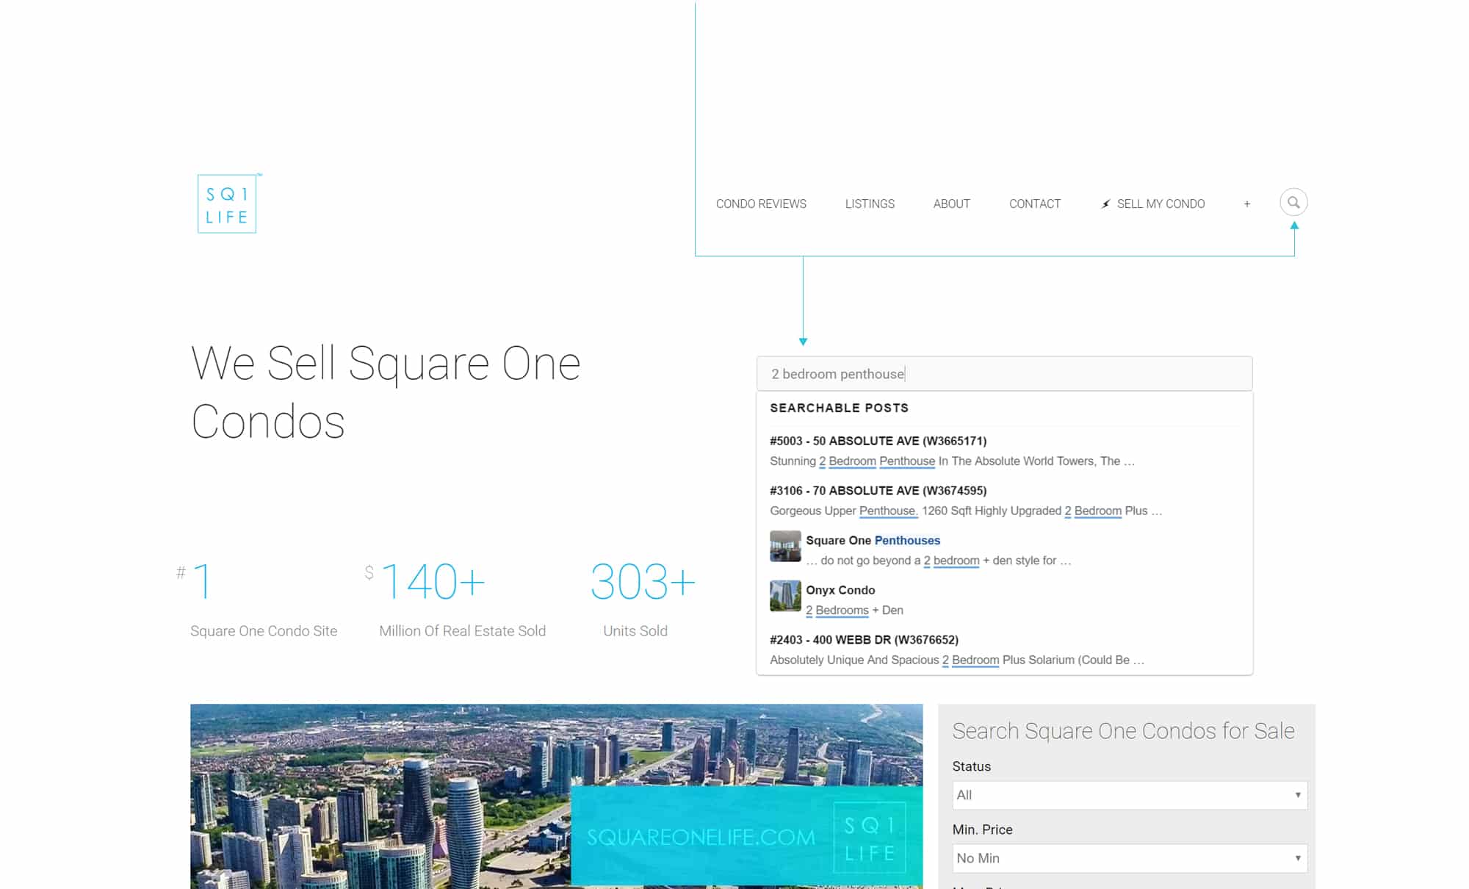Screen dimensions: 1469x889
Task: Click the Onyx Condo thumbnail image
Action: tap(785, 596)
